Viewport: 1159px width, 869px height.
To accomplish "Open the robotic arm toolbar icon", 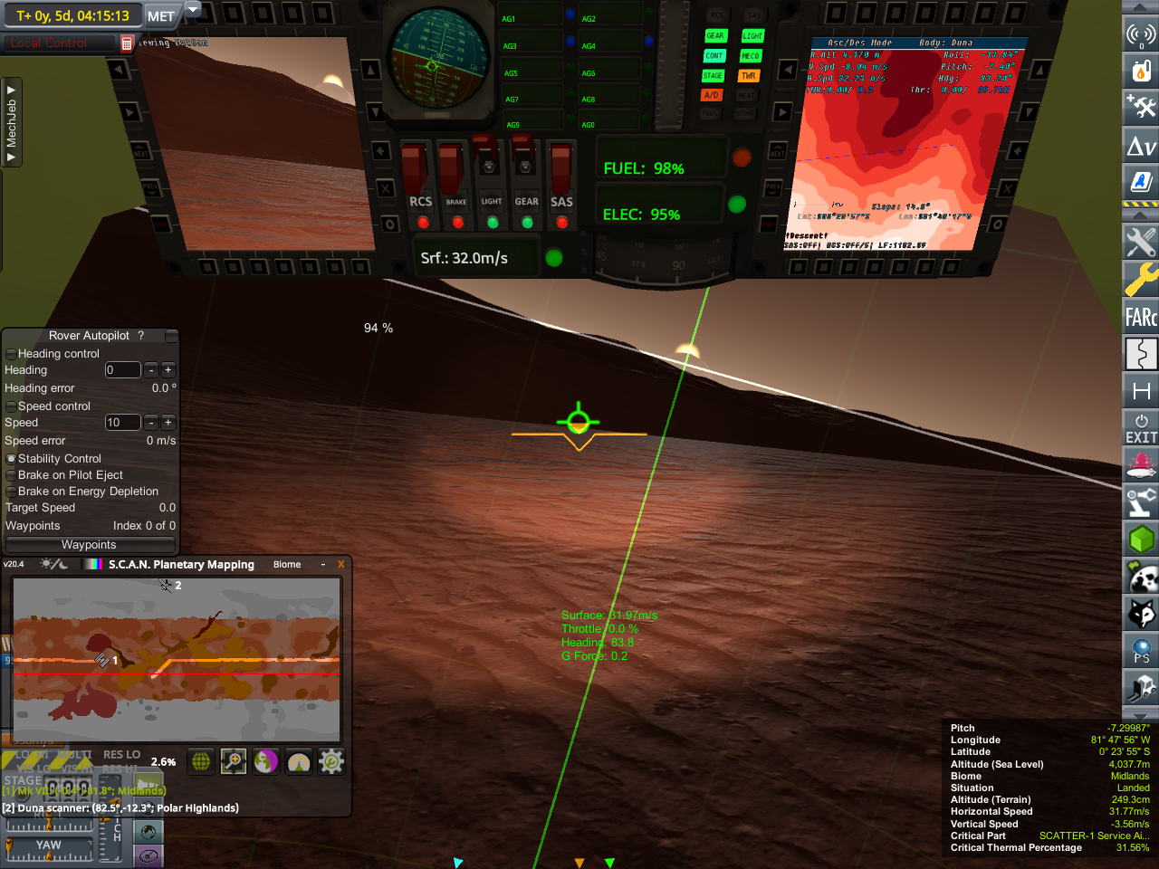I will [x=1140, y=502].
